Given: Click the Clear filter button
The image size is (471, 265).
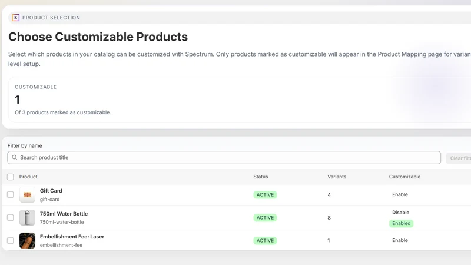Looking at the screenshot, I should click(x=459, y=158).
